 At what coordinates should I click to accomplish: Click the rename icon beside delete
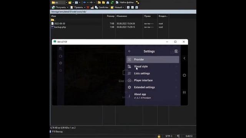click(x=92, y=7)
